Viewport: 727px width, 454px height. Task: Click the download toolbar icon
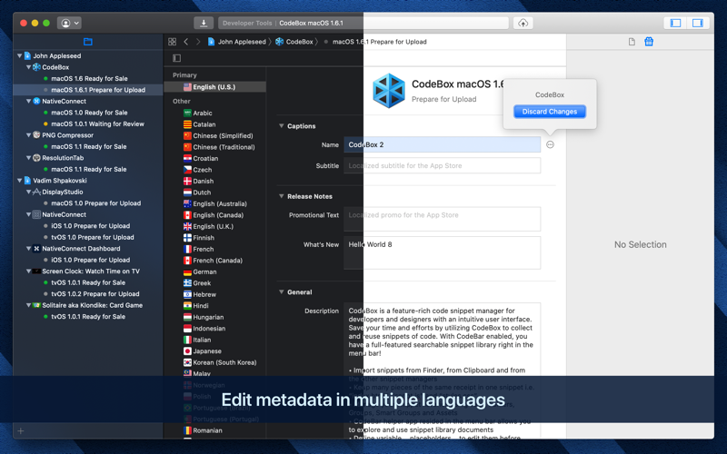203,23
